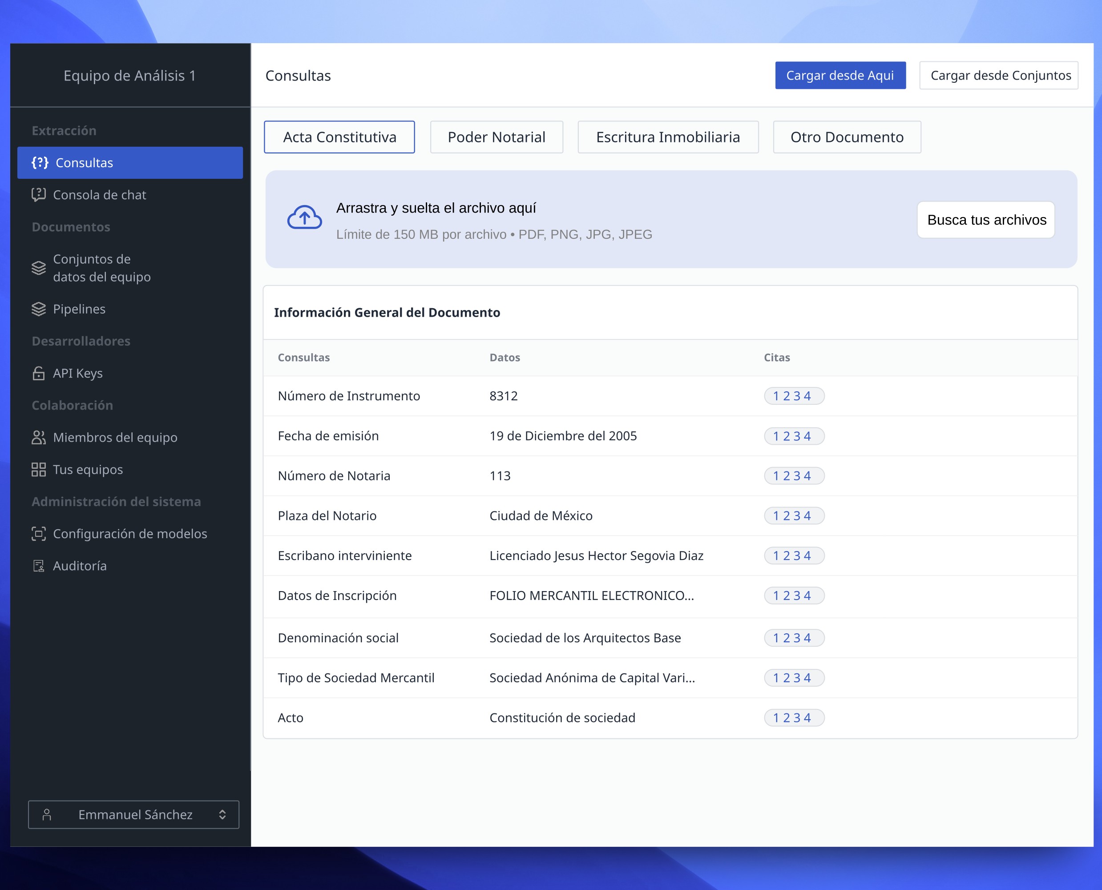Image resolution: width=1102 pixels, height=890 pixels.
Task: Click the Ciudad de México value
Action: click(541, 516)
